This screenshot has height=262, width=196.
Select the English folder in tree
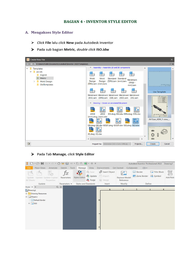(x=43, y=75)
